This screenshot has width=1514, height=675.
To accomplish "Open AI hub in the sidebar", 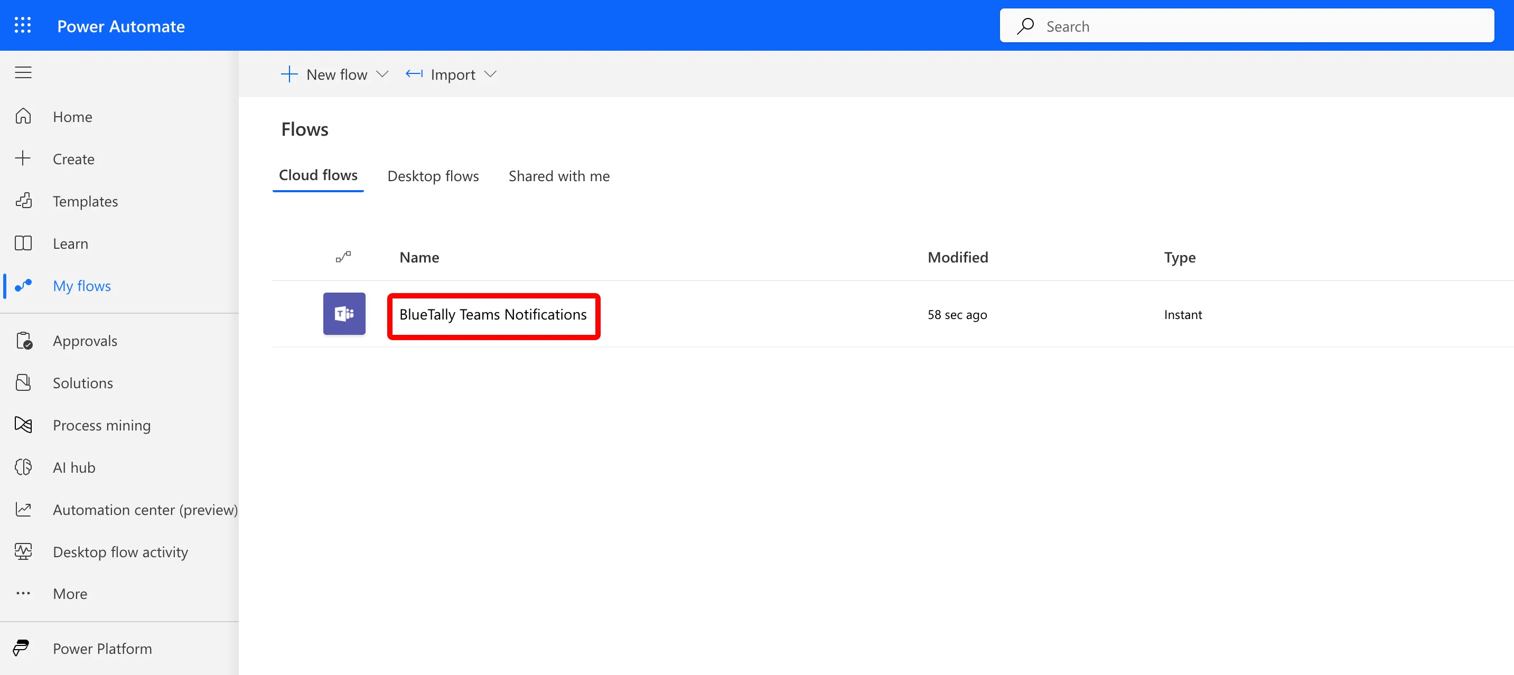I will coord(74,467).
